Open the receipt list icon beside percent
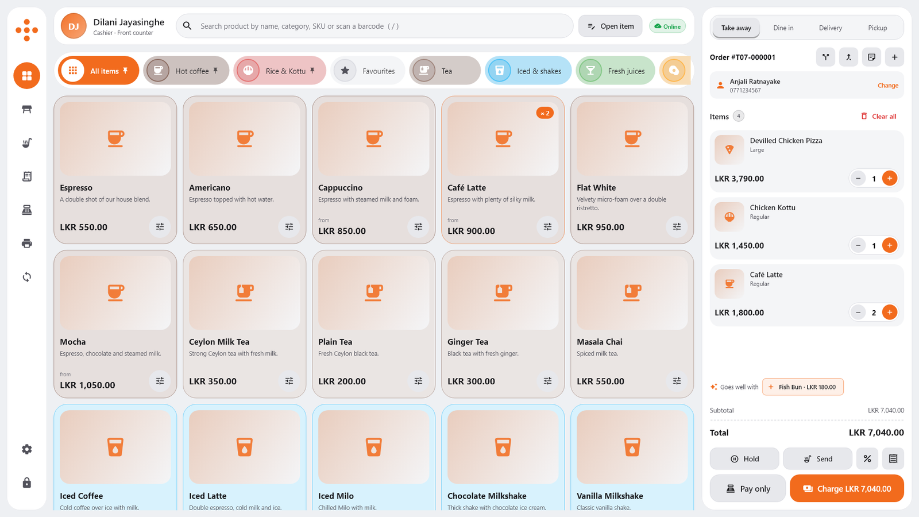919x517 pixels. pos(893,458)
